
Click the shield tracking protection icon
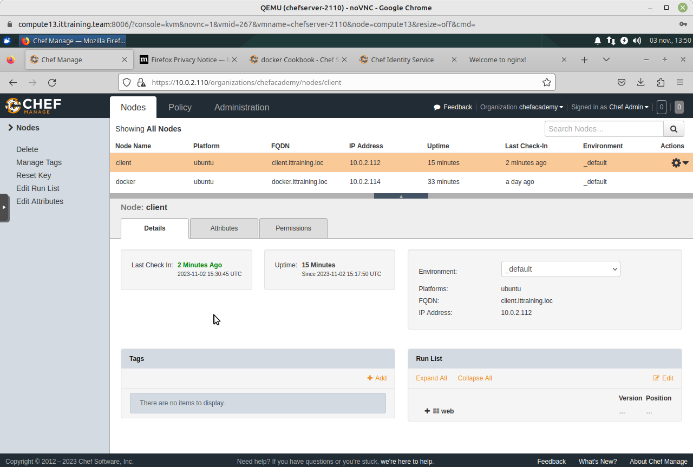pos(127,82)
